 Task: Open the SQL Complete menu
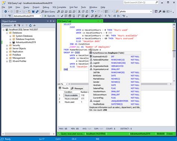click(59, 7)
